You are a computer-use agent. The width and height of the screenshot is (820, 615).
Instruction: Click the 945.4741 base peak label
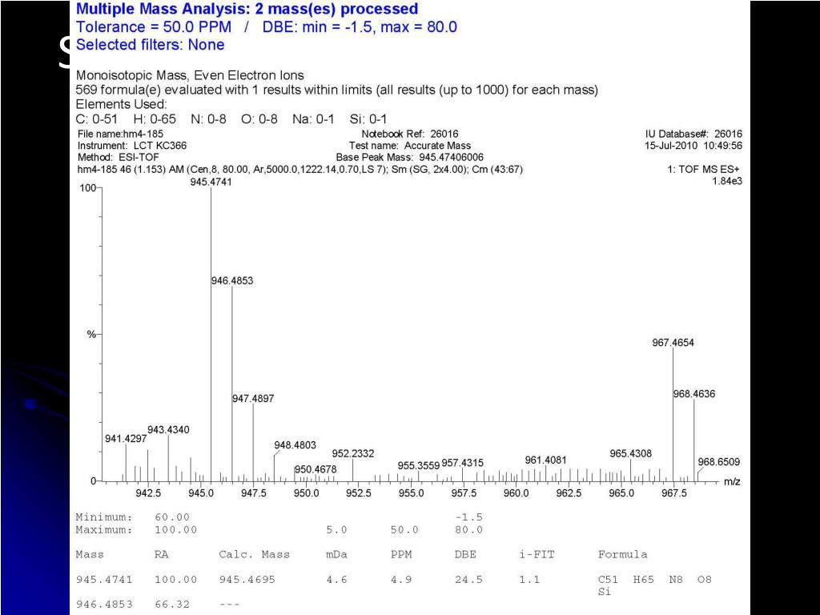coord(211,182)
